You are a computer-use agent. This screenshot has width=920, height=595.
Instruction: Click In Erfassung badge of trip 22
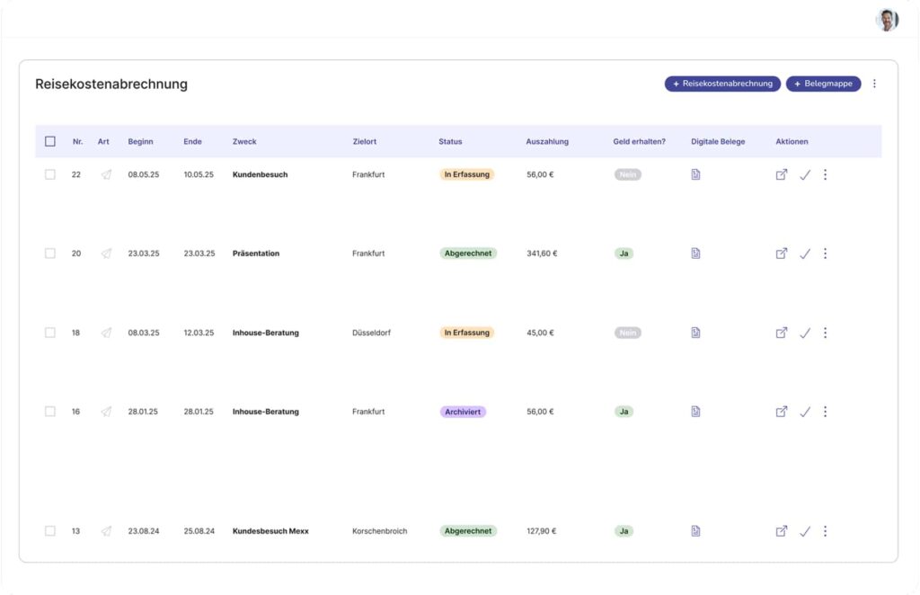pyautogui.click(x=466, y=174)
